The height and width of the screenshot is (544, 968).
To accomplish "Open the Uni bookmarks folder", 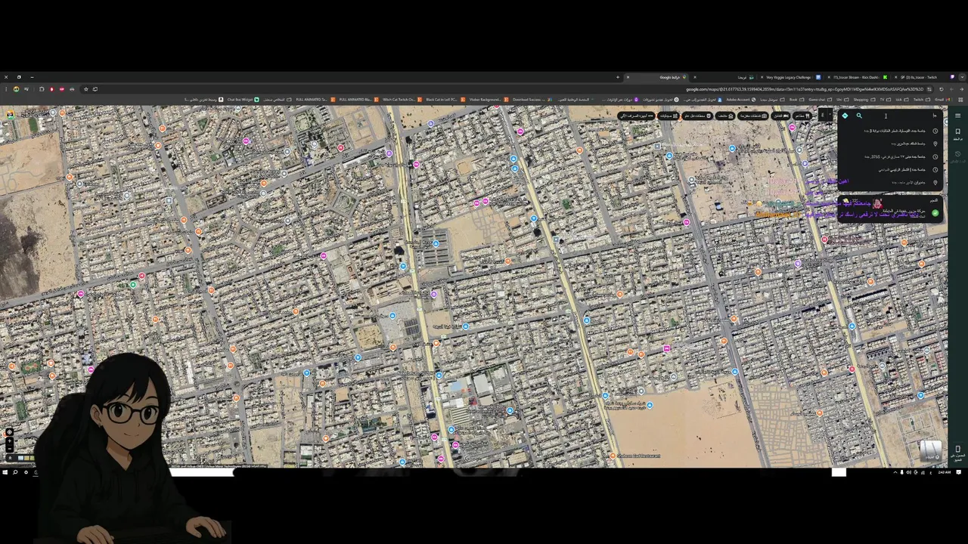I will 842,100.
